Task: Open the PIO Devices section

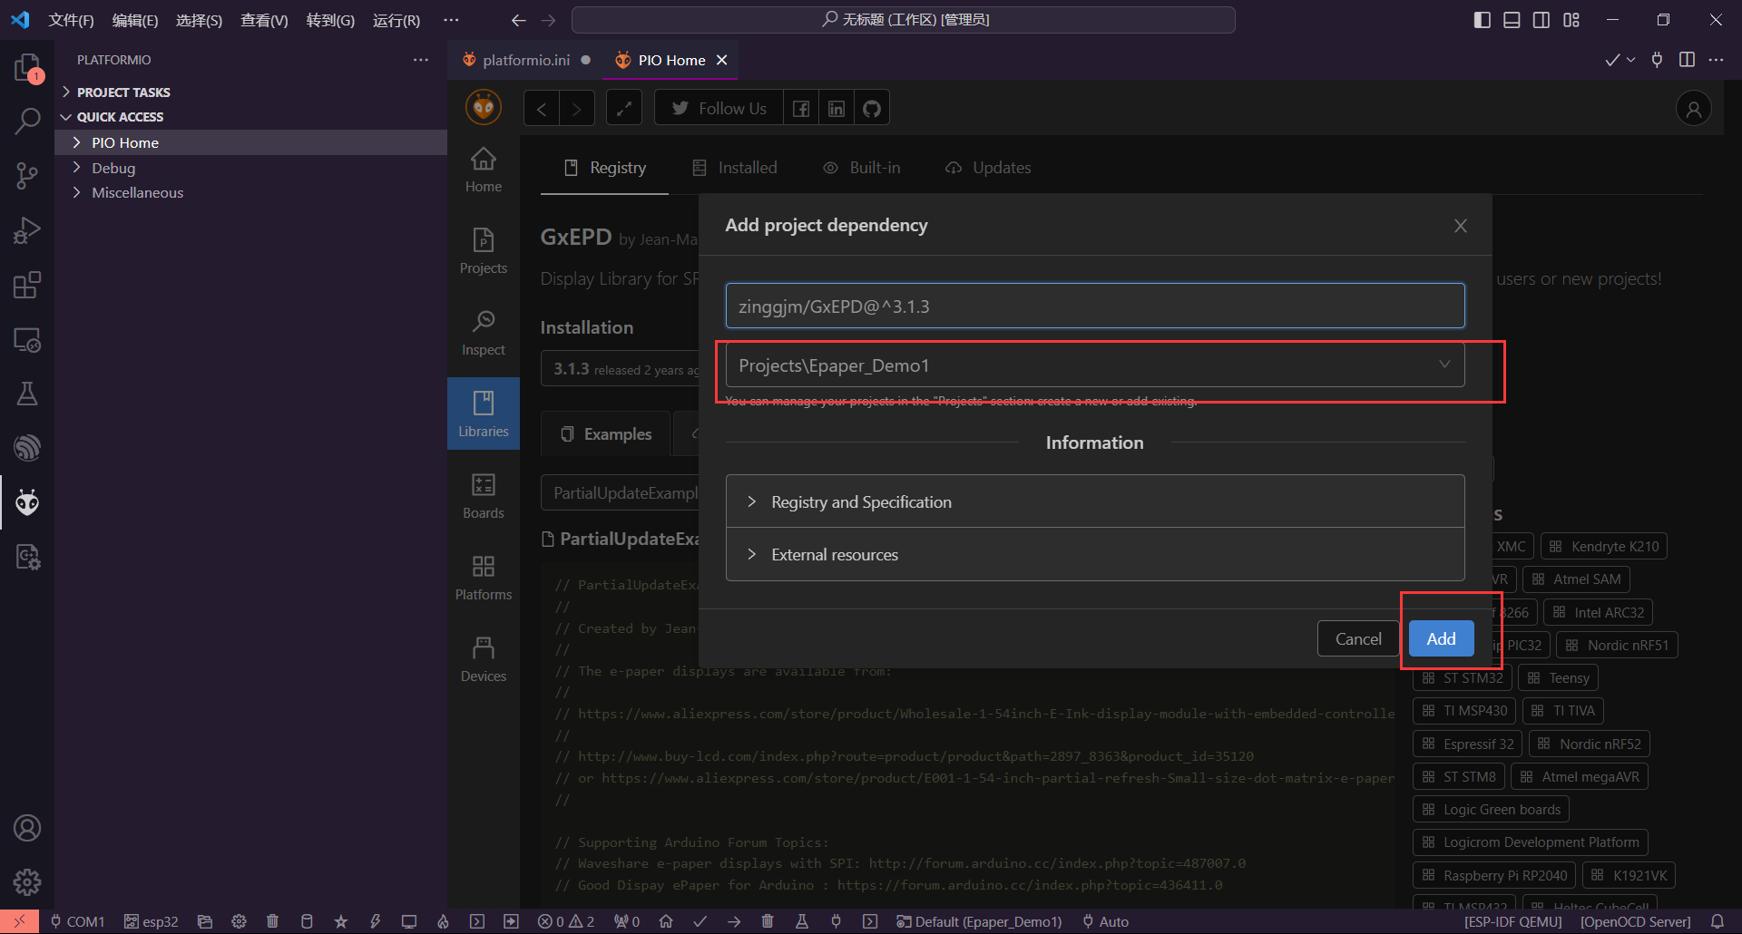Action: click(x=484, y=659)
